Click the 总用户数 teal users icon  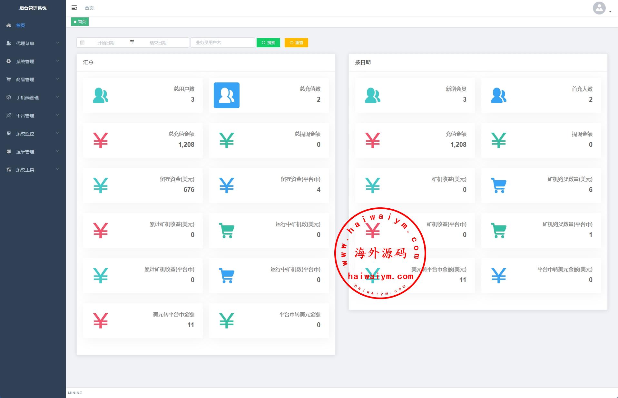click(x=101, y=95)
